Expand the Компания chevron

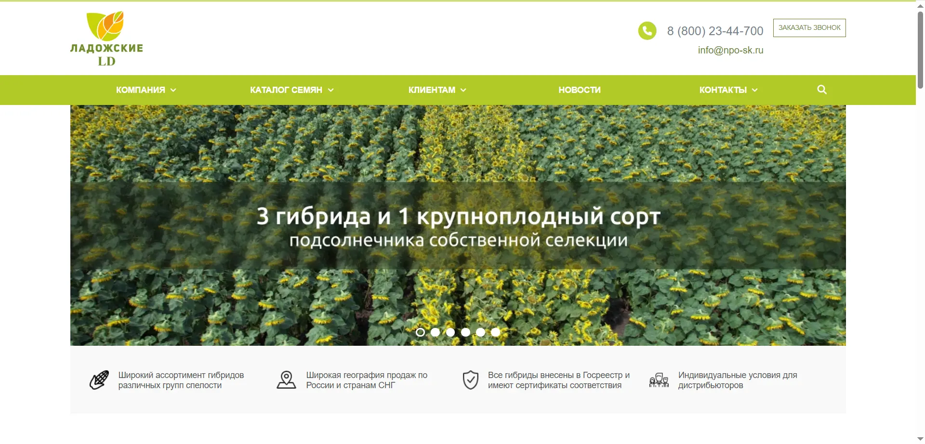(173, 90)
